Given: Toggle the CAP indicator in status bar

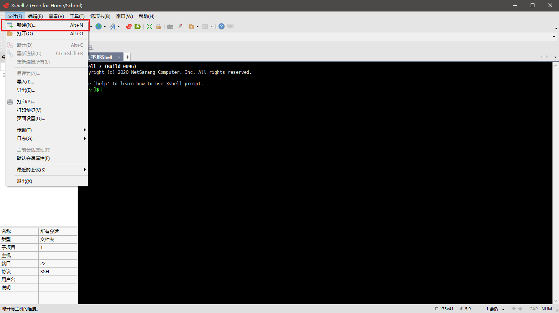Looking at the screenshot, I should click(x=533, y=308).
